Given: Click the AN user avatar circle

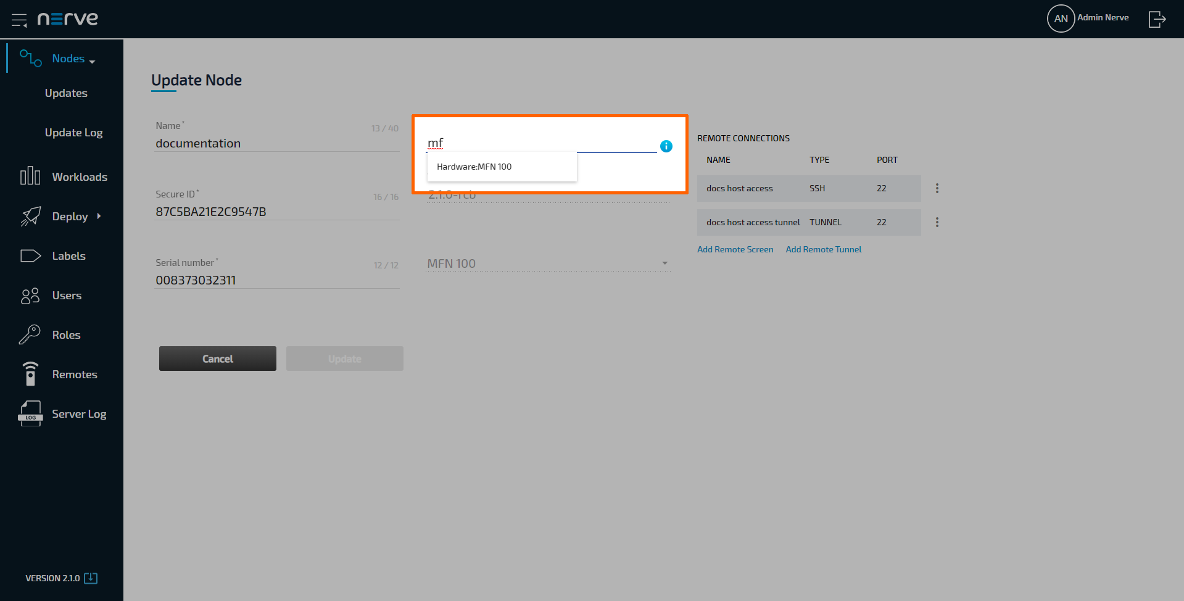Looking at the screenshot, I should tap(1061, 19).
